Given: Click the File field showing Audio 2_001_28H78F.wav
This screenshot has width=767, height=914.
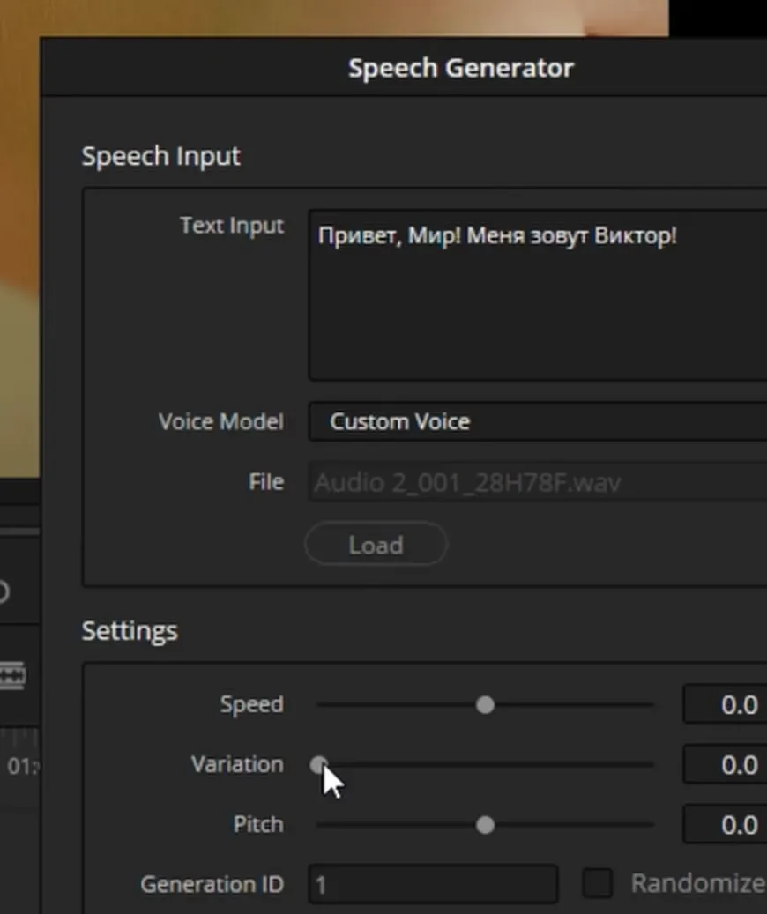Looking at the screenshot, I should [538, 482].
